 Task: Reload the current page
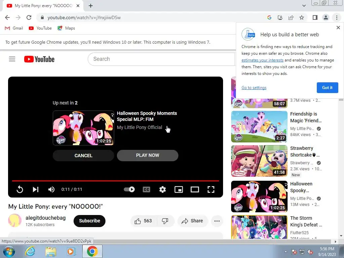29,17
